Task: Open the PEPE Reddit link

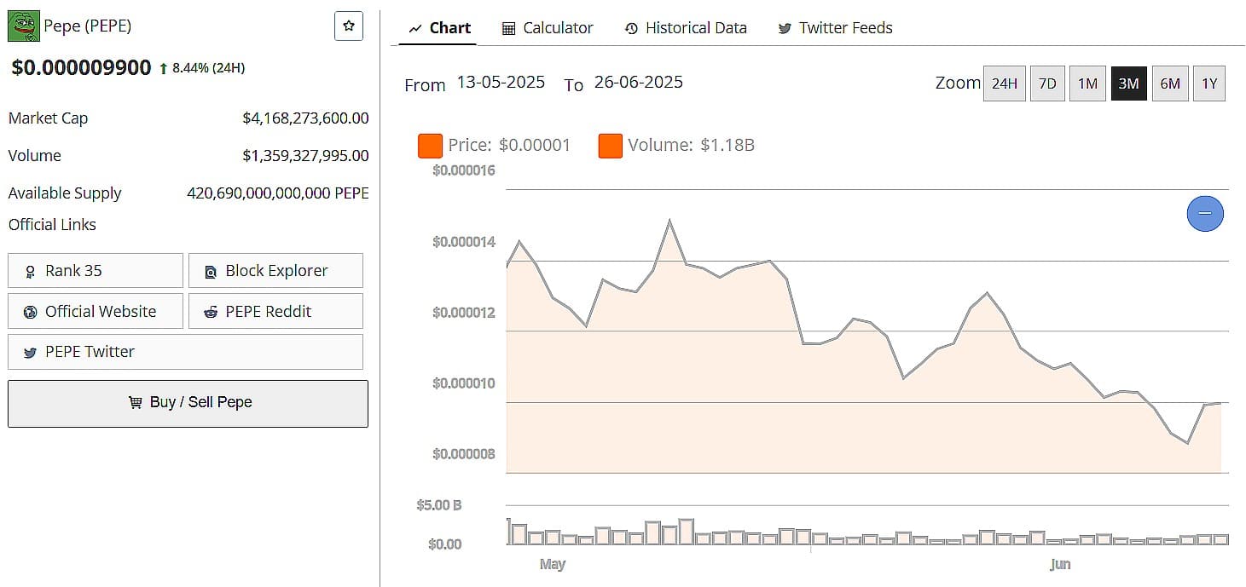Action: point(275,311)
